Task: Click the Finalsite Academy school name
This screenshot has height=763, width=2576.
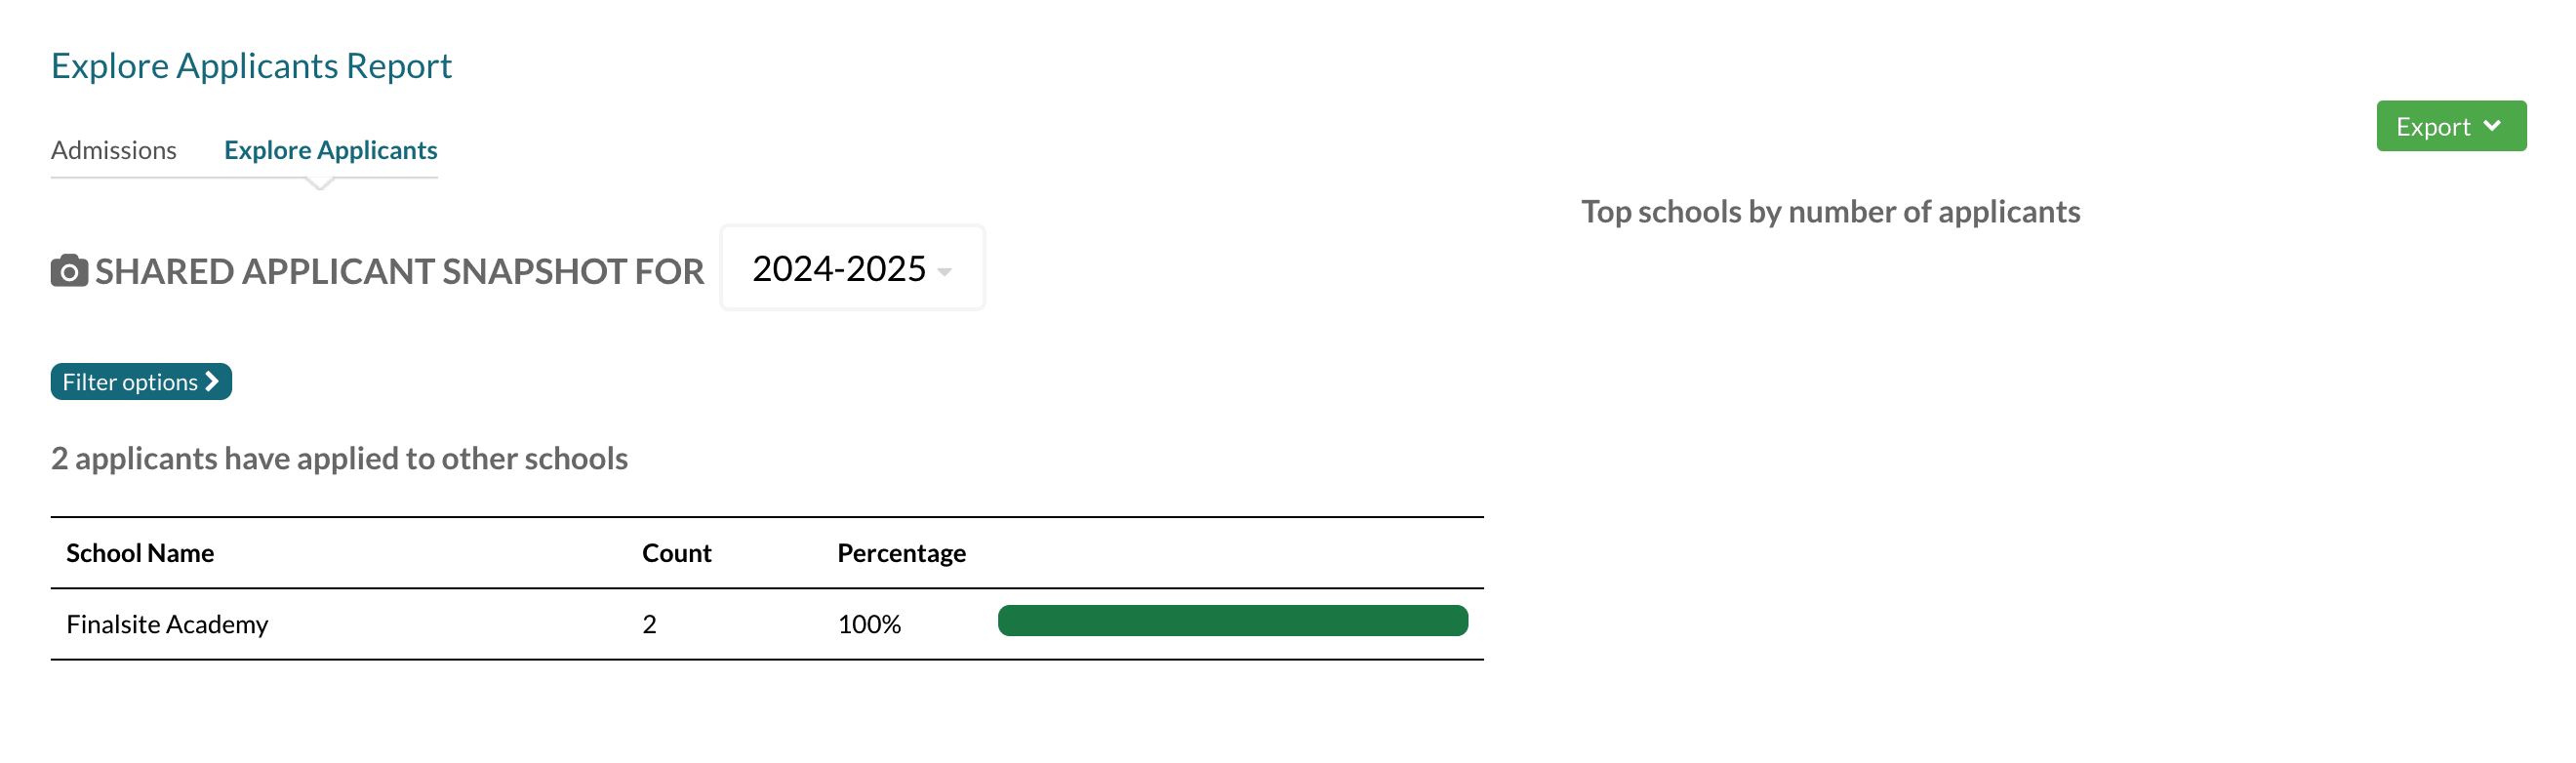Action: click(167, 624)
